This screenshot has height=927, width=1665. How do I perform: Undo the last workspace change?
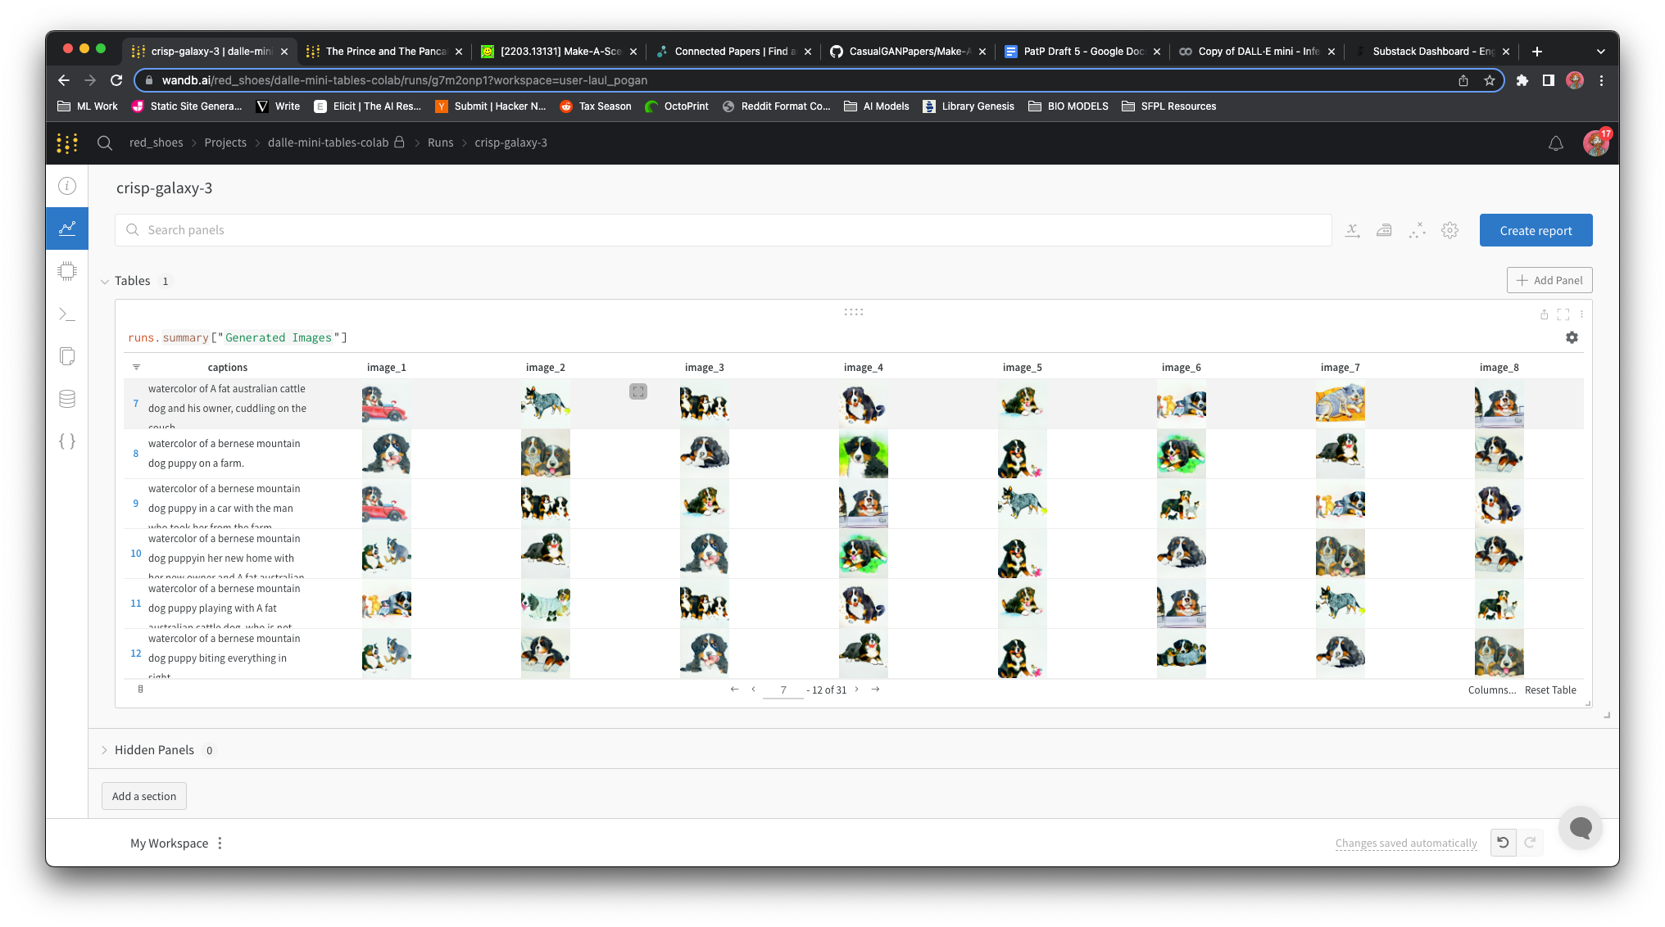coord(1503,843)
